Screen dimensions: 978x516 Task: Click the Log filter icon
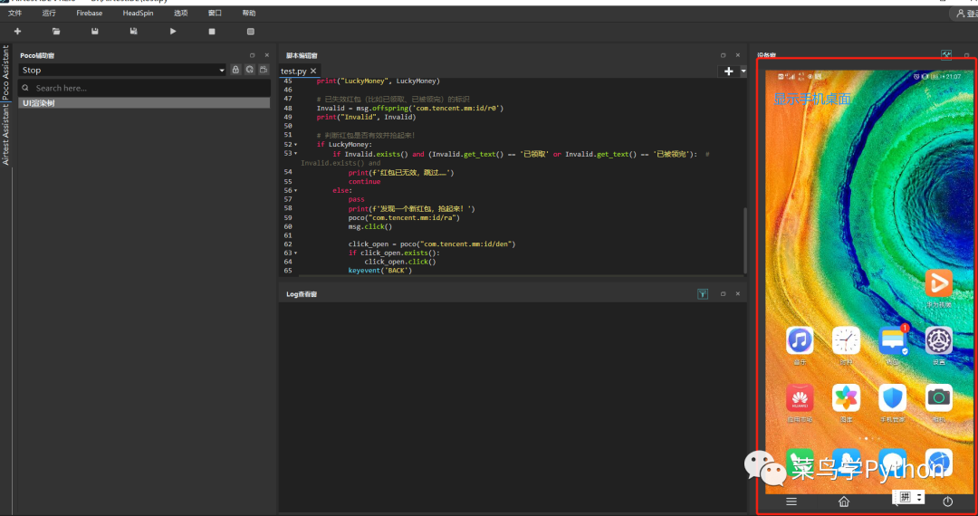[x=703, y=294]
